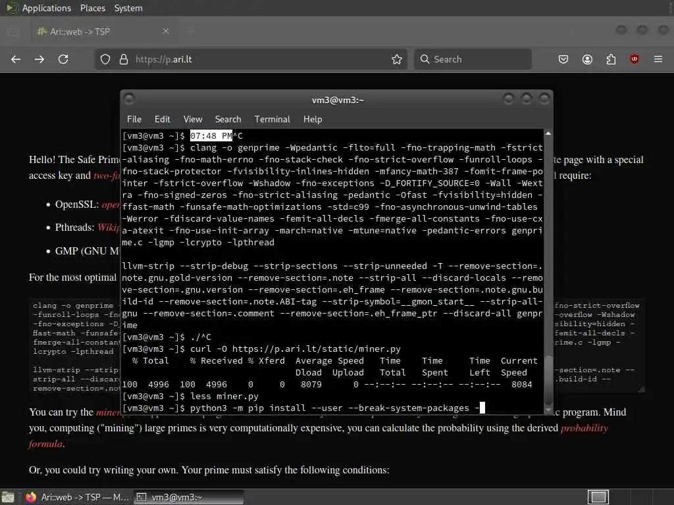Open the Pthreads Wikipedia link
The image size is (674, 505).
point(109,227)
